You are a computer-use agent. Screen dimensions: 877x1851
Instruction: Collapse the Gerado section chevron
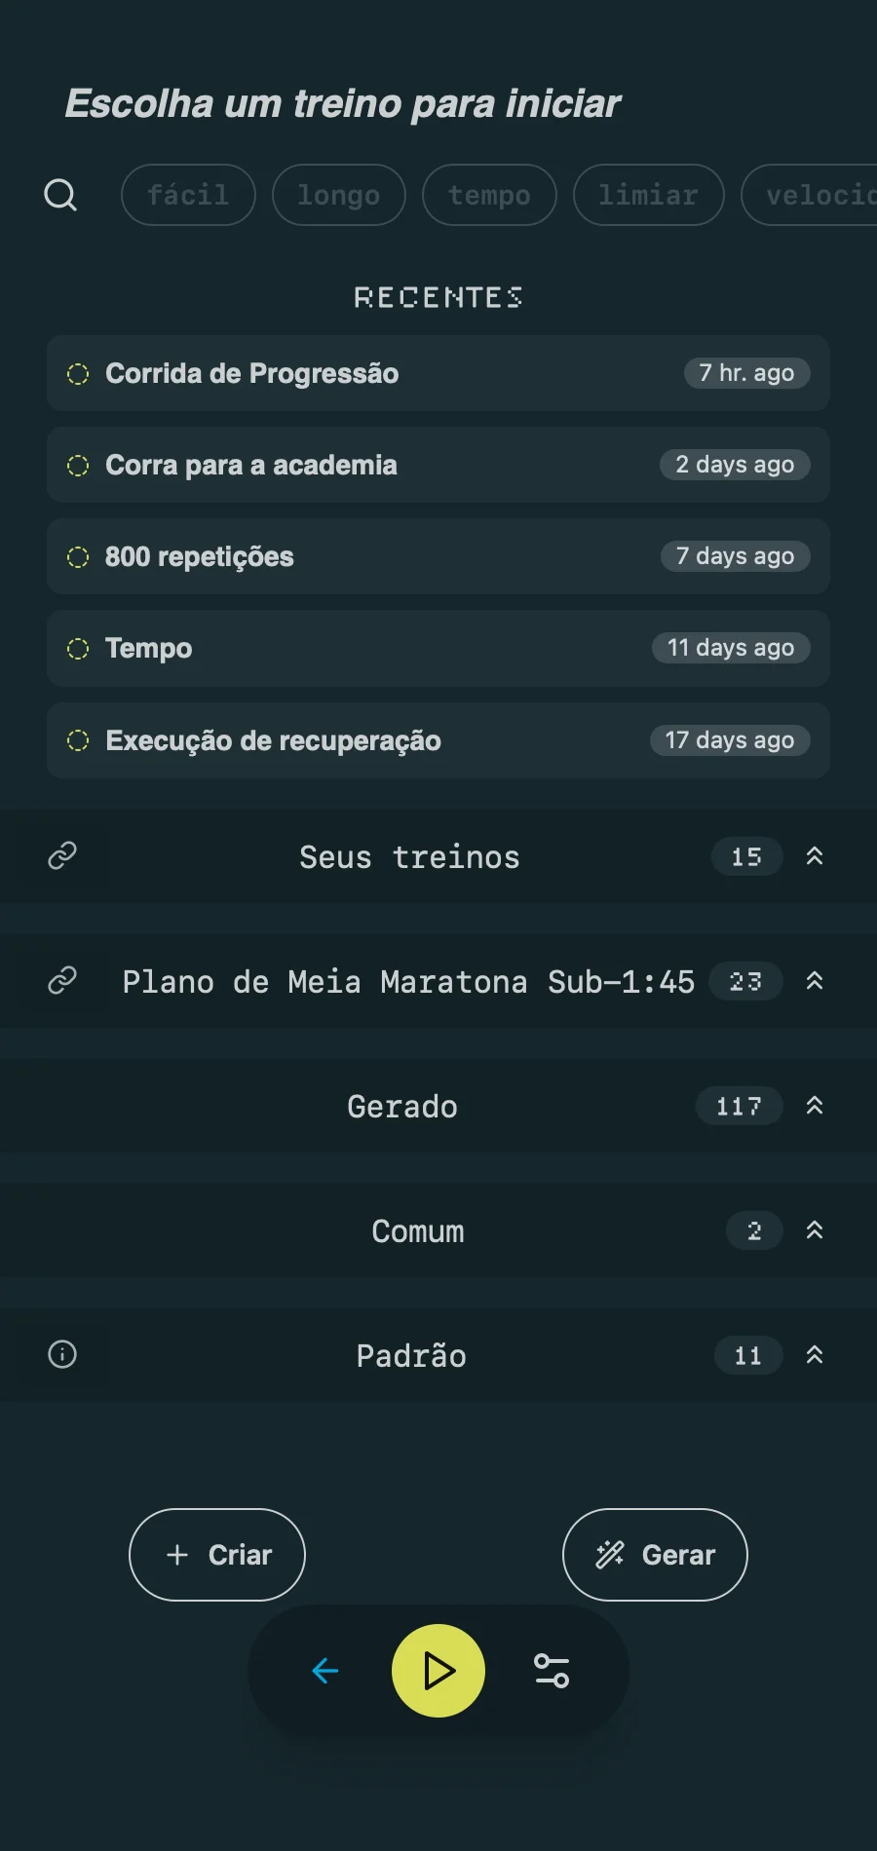click(x=815, y=1106)
